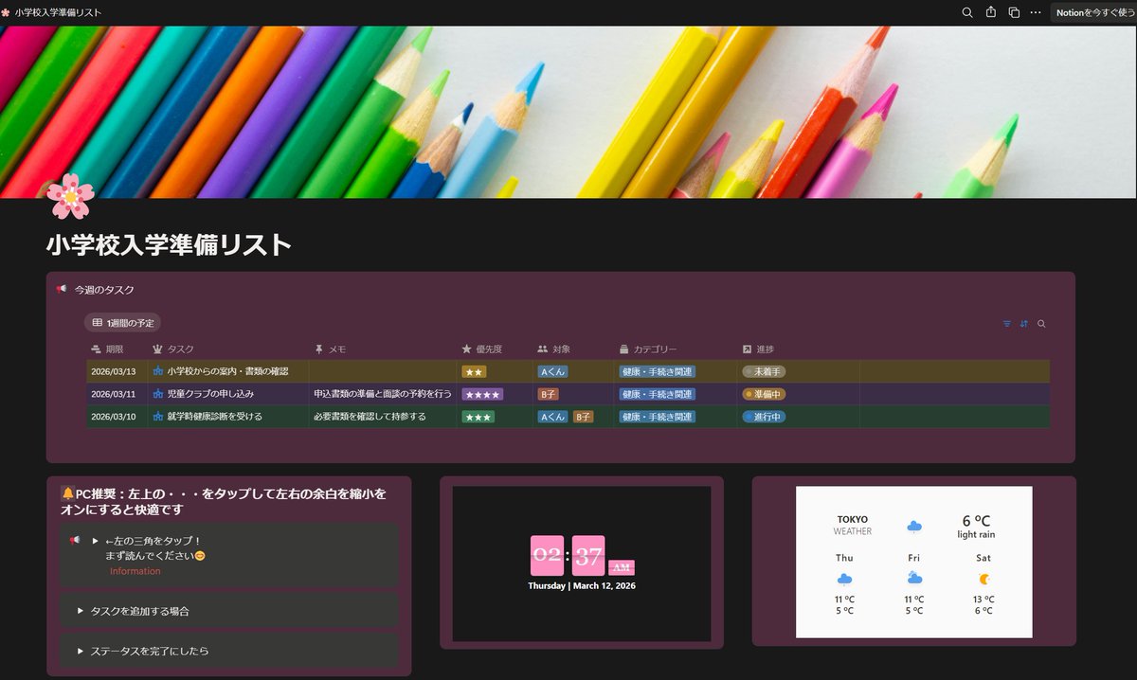
Task: Change the 未着手 status of the 書類の確認 task
Action: (x=764, y=371)
